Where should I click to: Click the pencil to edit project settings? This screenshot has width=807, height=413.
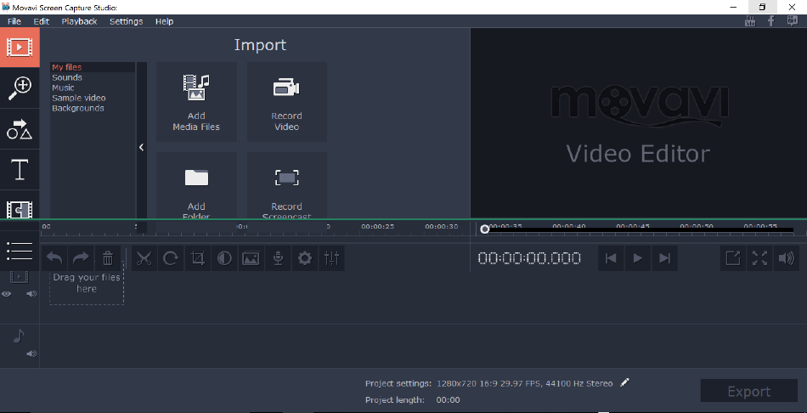tap(624, 382)
